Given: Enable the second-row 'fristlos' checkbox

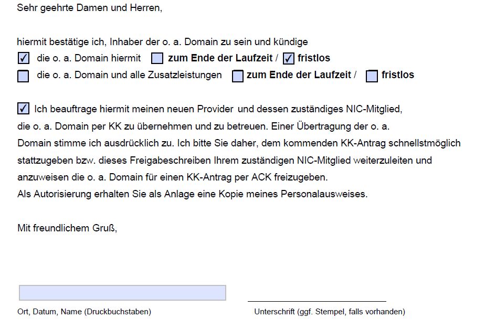Looking at the screenshot, I should 372,76.
